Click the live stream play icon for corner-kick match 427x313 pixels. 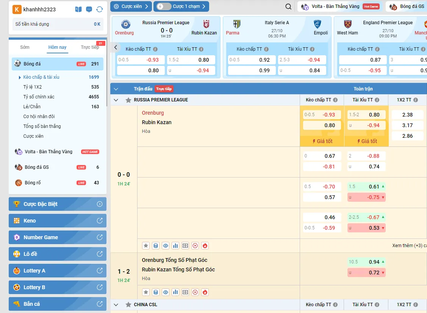coord(195,292)
